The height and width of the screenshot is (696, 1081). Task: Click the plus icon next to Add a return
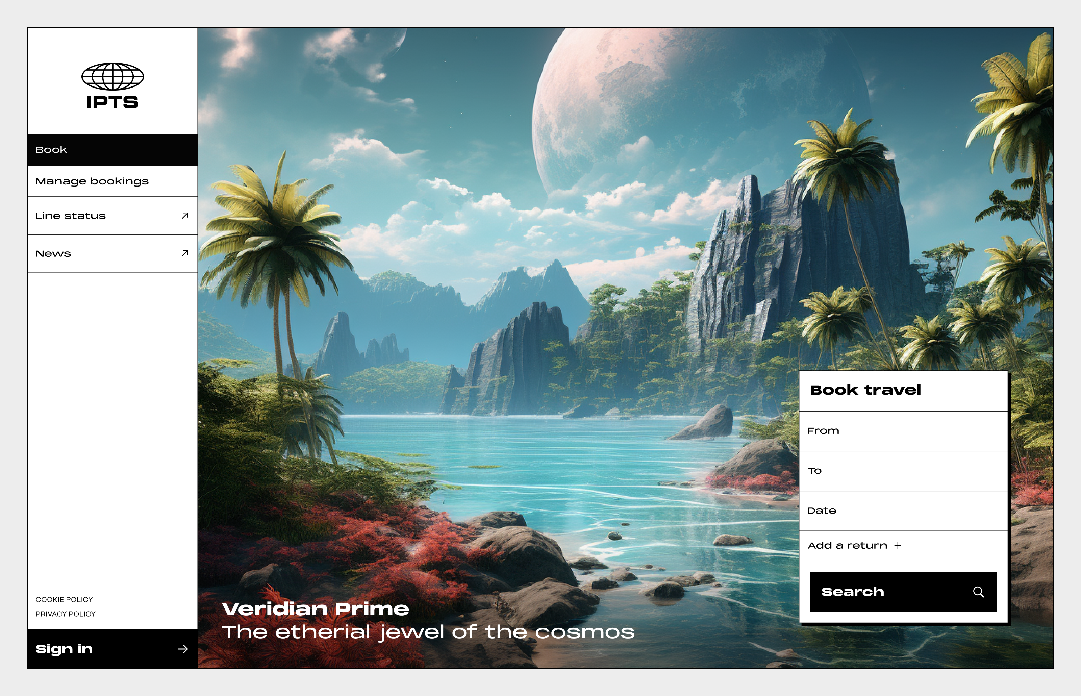point(898,546)
